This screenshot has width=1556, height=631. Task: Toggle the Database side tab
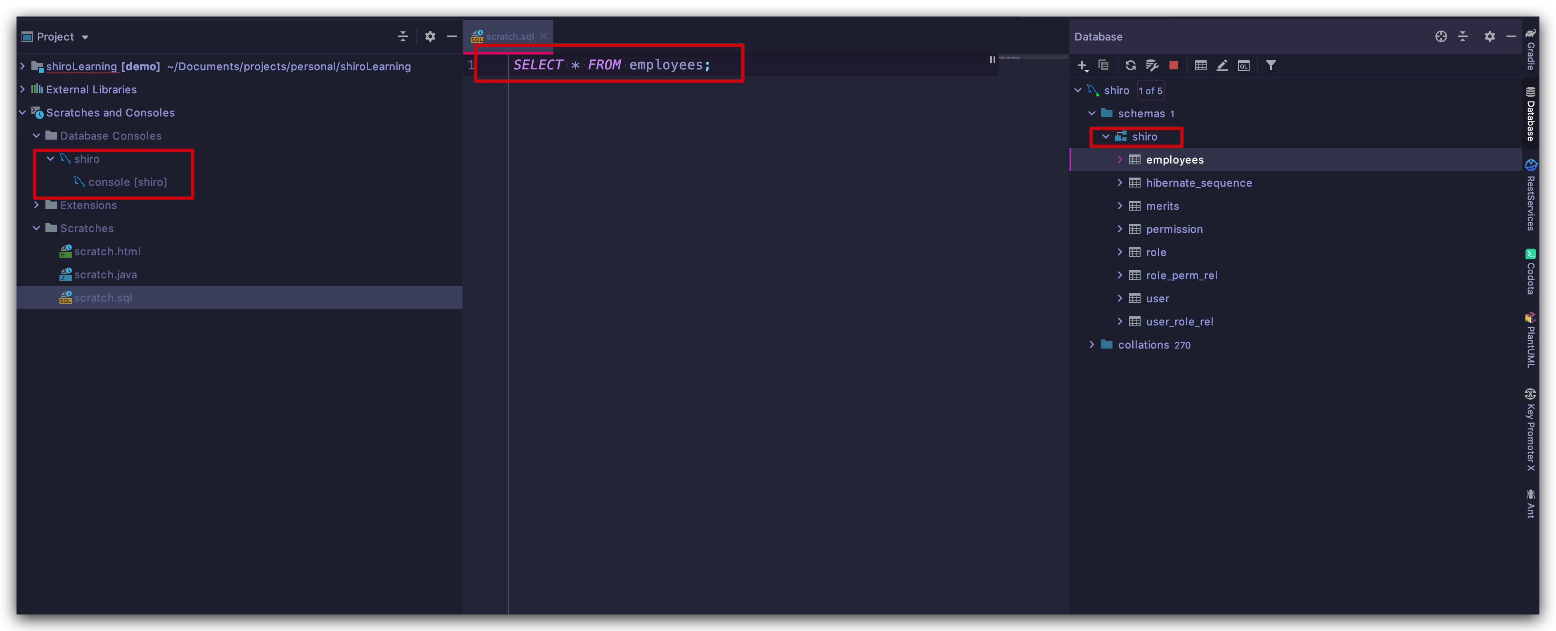pyautogui.click(x=1530, y=115)
